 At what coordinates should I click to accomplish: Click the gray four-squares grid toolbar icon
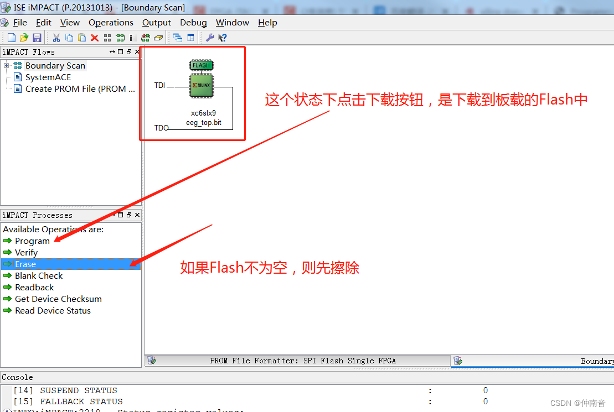click(x=107, y=38)
